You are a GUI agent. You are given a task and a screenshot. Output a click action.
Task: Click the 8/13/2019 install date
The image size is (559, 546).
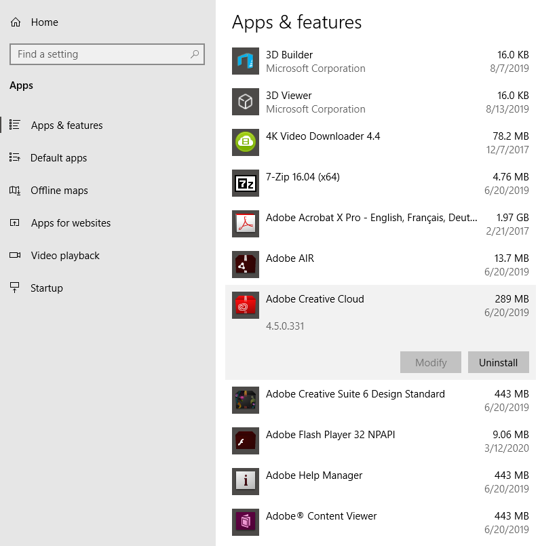(x=507, y=109)
